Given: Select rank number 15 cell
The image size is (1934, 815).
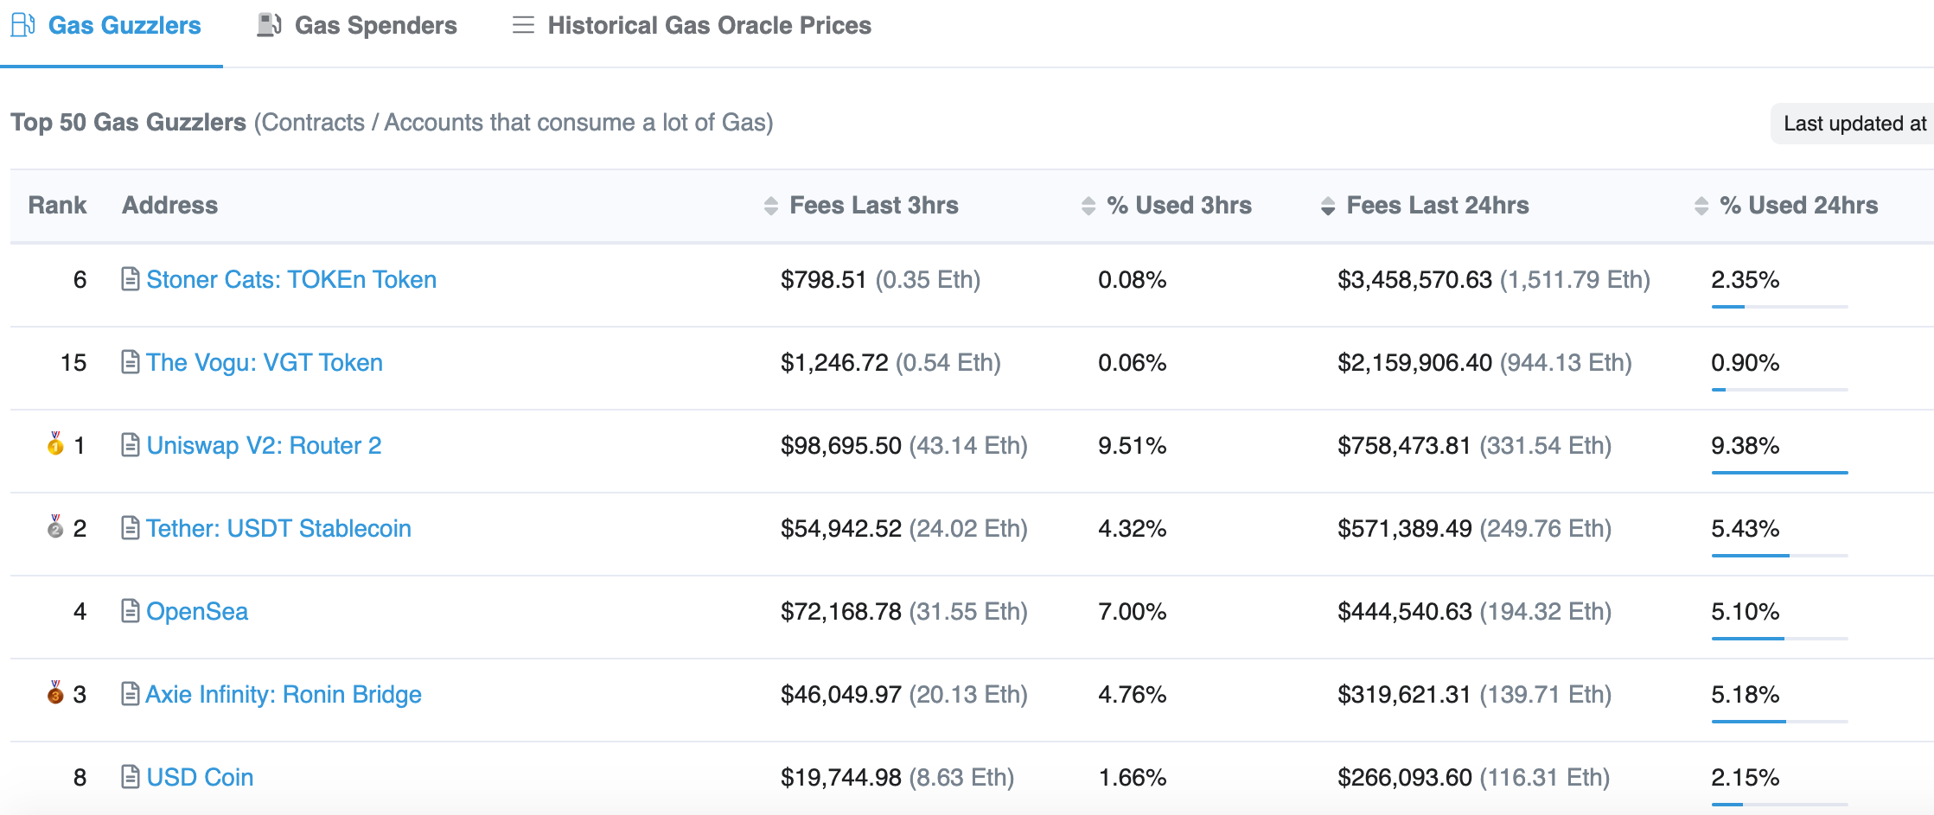Looking at the screenshot, I should 73,363.
